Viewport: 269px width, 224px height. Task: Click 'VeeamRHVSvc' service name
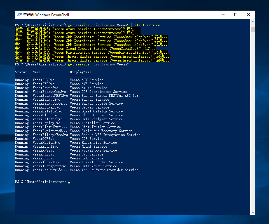(43, 158)
